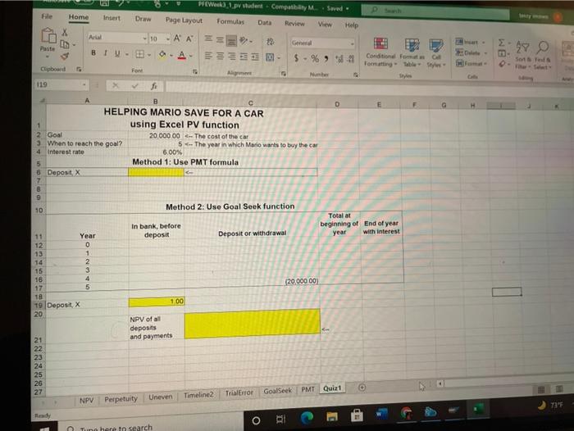Toggle Center horizontal alignment
574x431 pixels.
click(220, 56)
